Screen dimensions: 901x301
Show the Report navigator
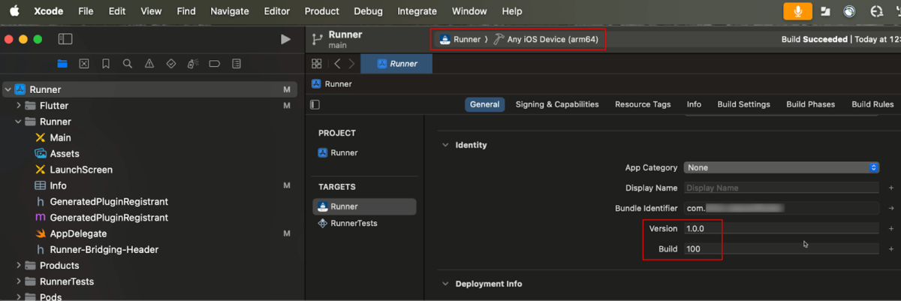[237, 64]
